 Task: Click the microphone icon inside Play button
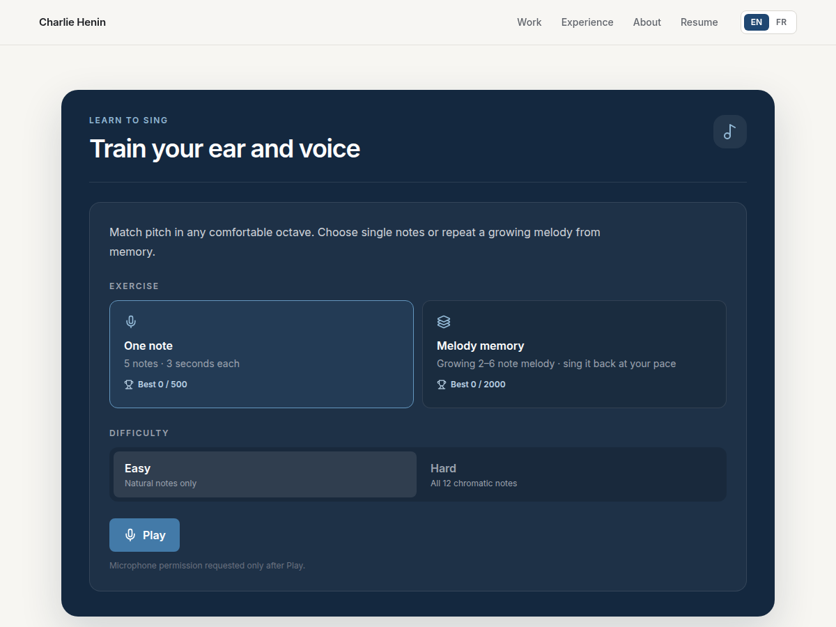pyautogui.click(x=130, y=535)
